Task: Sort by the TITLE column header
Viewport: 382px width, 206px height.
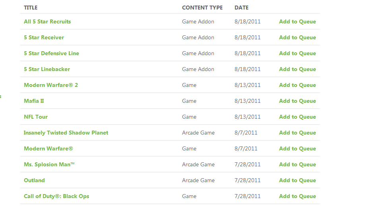Action: tap(31, 8)
